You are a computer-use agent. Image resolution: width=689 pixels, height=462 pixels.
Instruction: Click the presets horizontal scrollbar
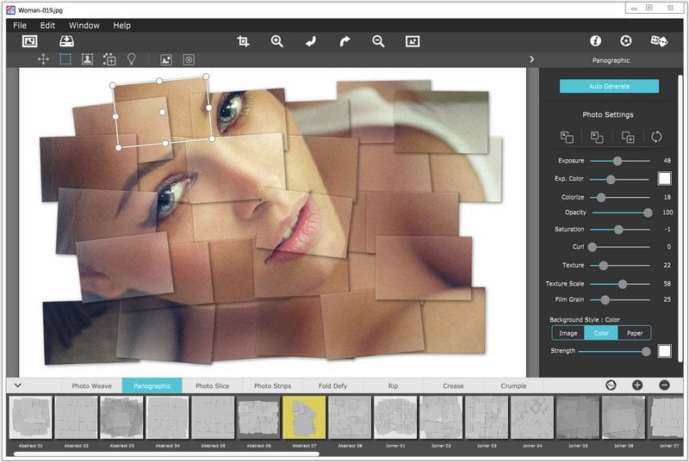pyautogui.click(x=166, y=453)
